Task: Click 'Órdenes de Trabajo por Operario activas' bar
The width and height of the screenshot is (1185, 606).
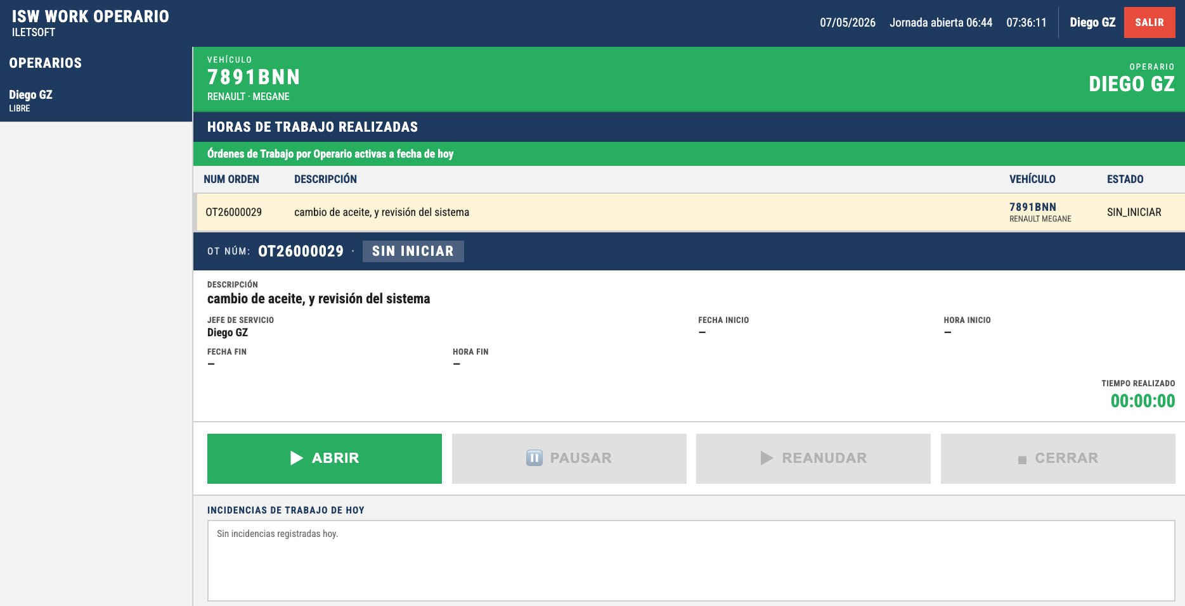Action: point(689,154)
